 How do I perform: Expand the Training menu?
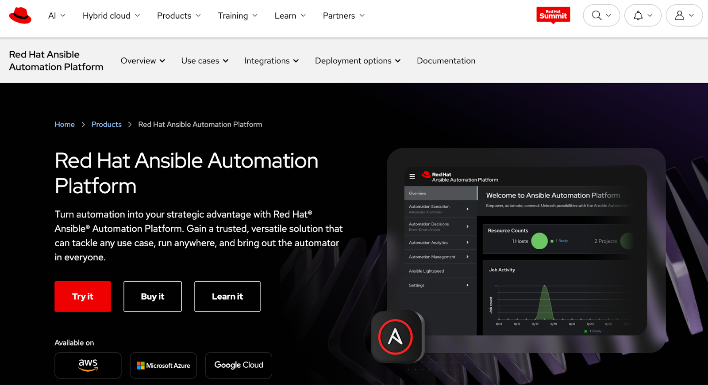tap(238, 15)
